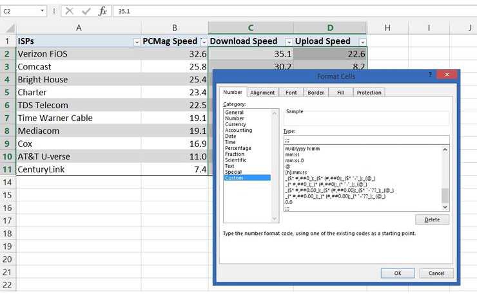Click the OK button

pos(398,273)
